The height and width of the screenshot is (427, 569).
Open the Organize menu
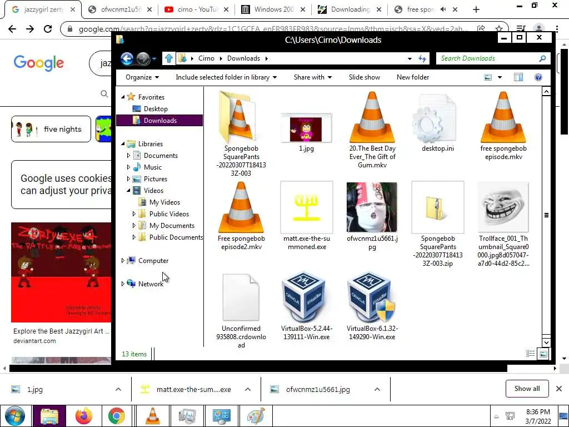click(x=142, y=77)
